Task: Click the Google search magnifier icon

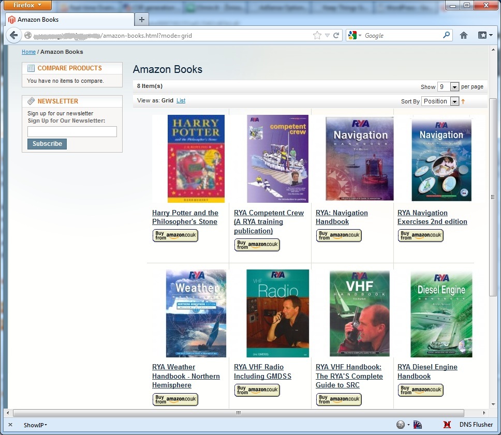Action: (446, 35)
